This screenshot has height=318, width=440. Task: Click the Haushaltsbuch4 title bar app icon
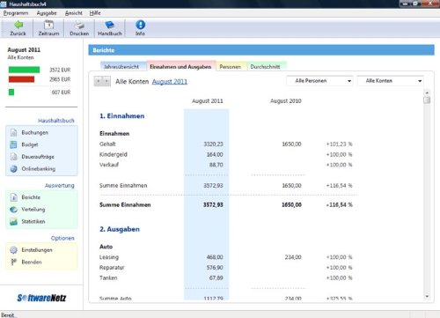(x=4, y=4)
